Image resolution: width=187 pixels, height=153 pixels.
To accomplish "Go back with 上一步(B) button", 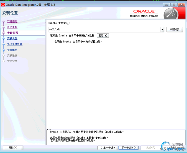I will point(108,148).
